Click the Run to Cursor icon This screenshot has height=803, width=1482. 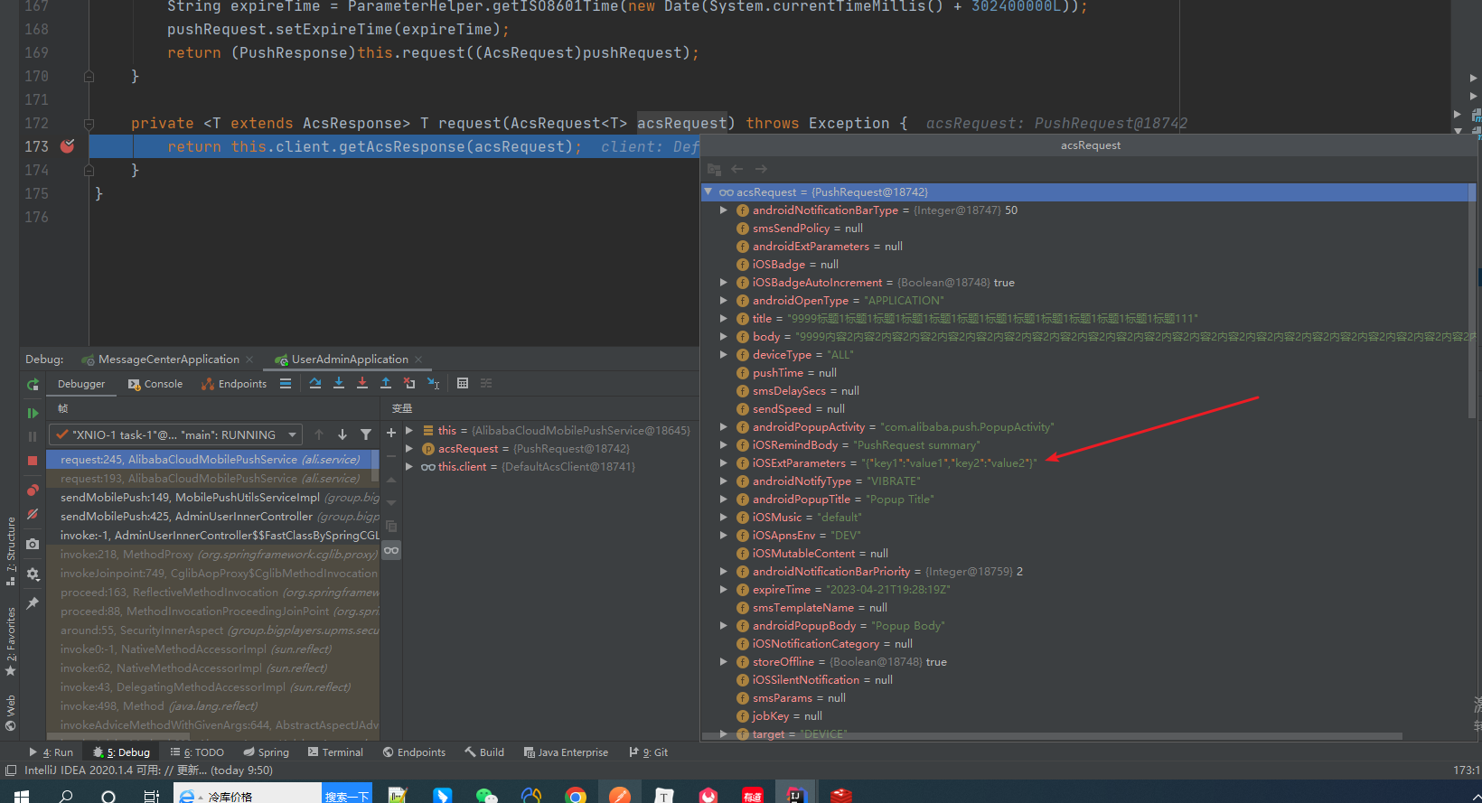(433, 384)
